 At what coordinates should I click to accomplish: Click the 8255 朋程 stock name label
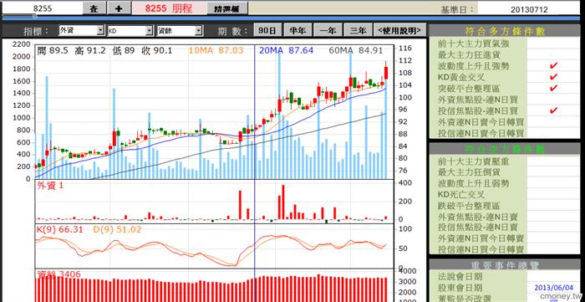click(x=169, y=8)
